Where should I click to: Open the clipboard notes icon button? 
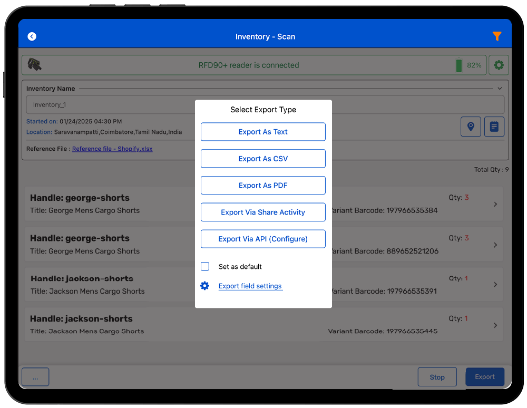(x=494, y=127)
